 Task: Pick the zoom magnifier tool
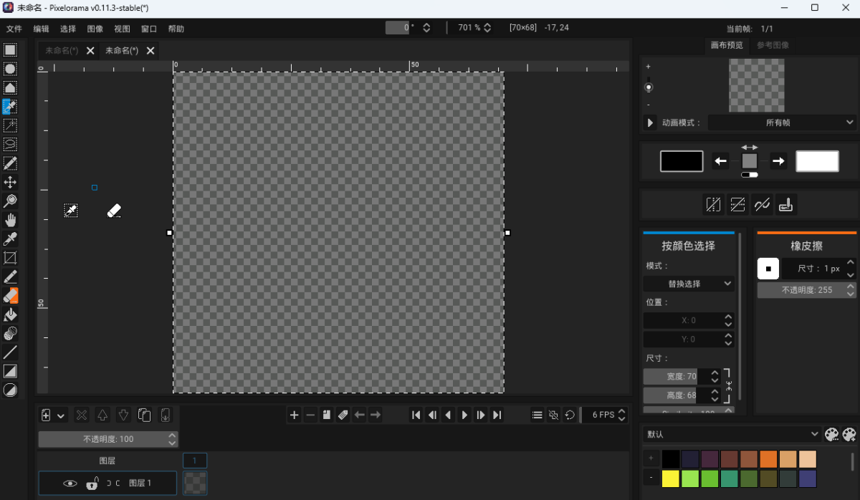tap(10, 201)
